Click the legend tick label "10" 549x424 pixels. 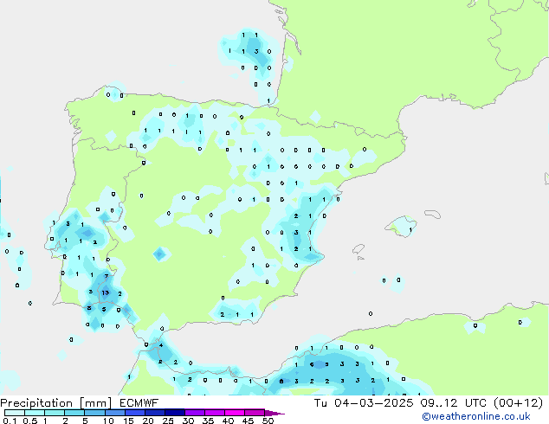[108, 421]
